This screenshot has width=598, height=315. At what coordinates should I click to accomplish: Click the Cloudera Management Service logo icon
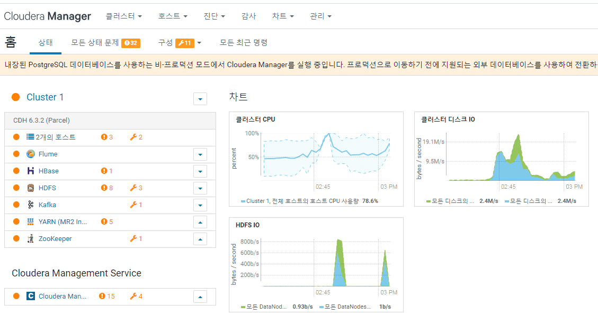(31, 296)
